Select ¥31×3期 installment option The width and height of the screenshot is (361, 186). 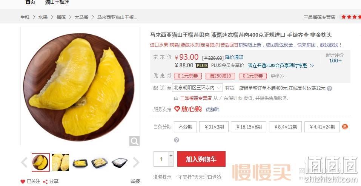click(x=214, y=127)
